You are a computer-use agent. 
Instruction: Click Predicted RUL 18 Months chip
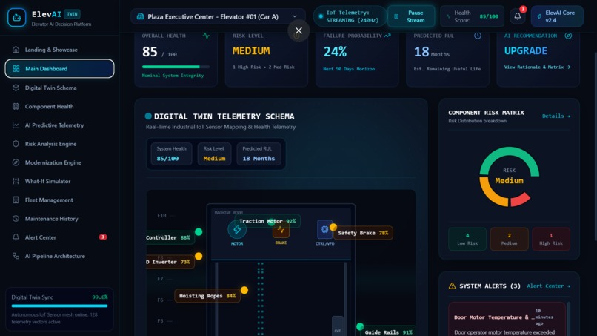coord(259,154)
